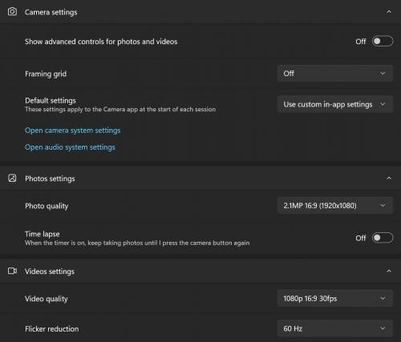Click the Default settings label
The width and height of the screenshot is (401, 342).
click(51, 101)
